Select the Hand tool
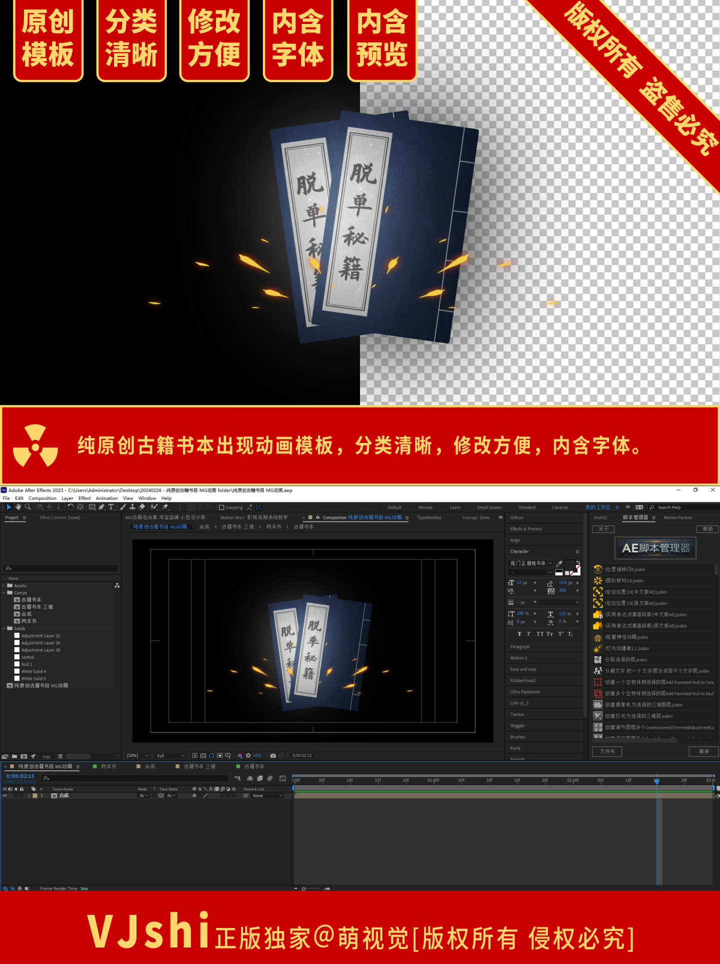 click(18, 507)
